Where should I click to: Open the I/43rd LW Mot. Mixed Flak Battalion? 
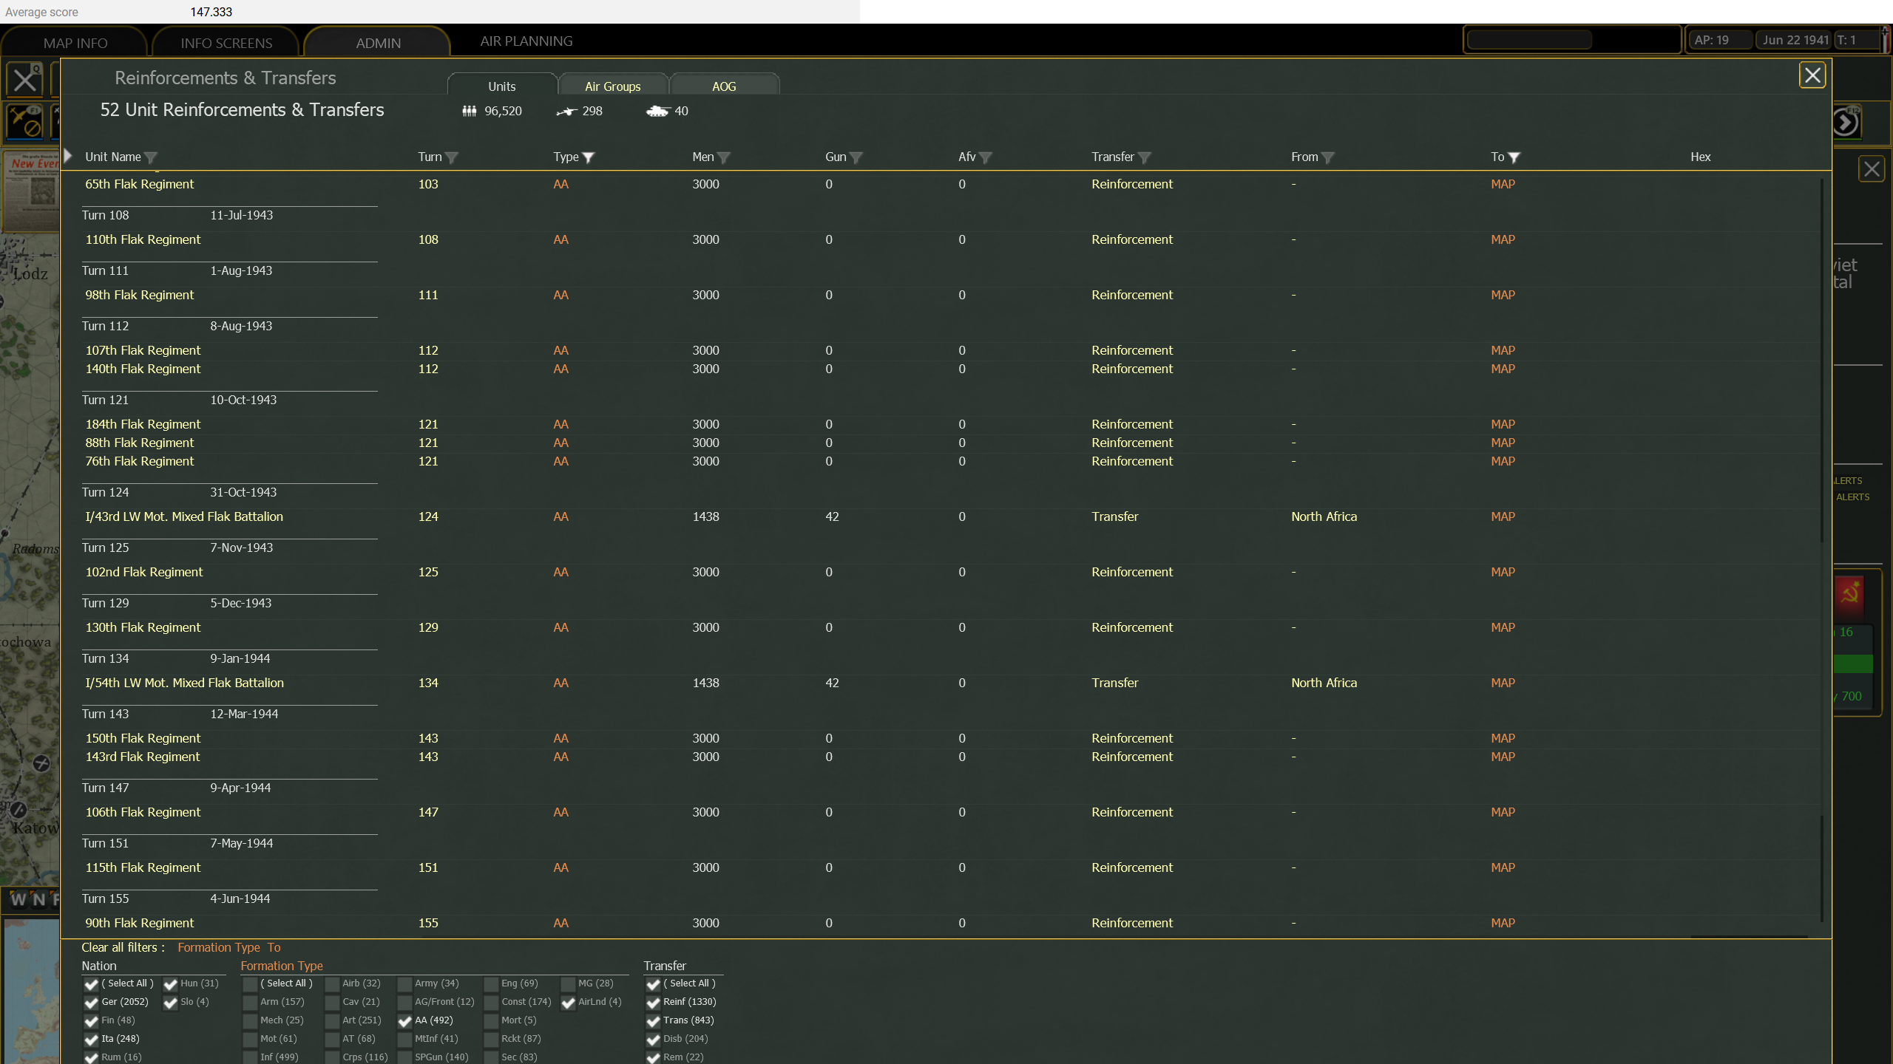pyautogui.click(x=183, y=516)
